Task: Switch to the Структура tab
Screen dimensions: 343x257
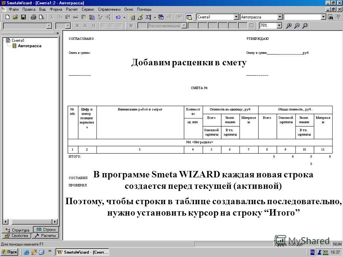Action: (x=17, y=230)
